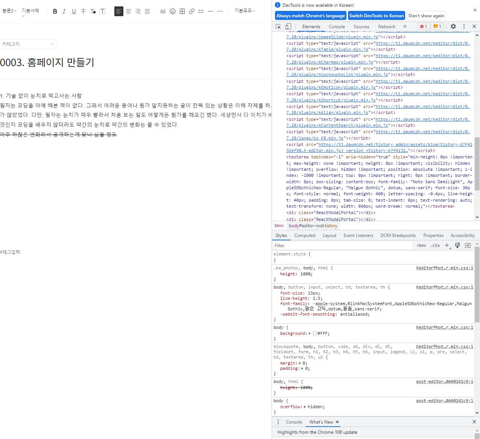Expand the padding property triangle
The width and height of the screenshot is (480, 439).
[x=302, y=368]
